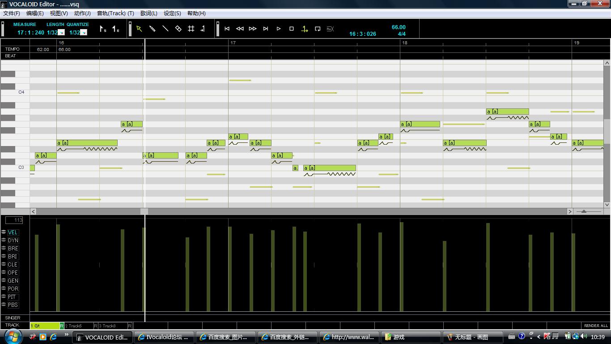Jump to the song end

[266, 29]
